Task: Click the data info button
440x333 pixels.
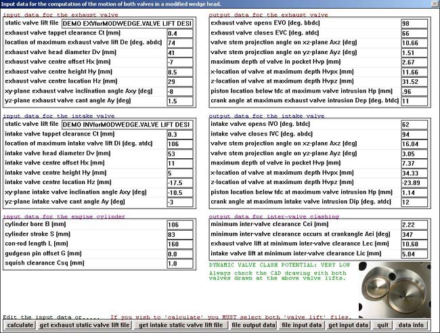Action: tap(411, 325)
